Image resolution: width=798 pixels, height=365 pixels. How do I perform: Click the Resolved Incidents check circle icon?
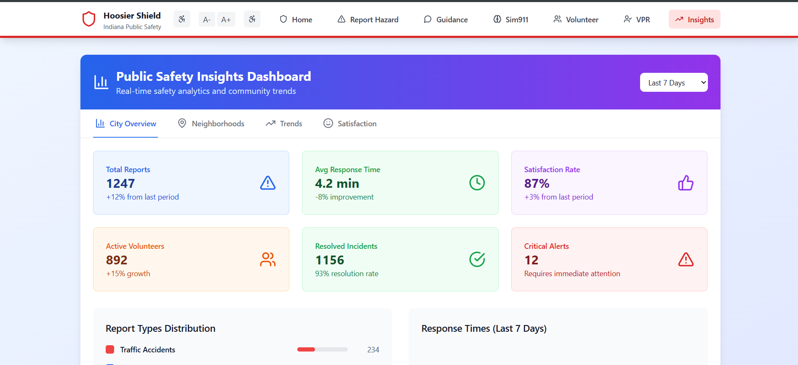point(477,259)
